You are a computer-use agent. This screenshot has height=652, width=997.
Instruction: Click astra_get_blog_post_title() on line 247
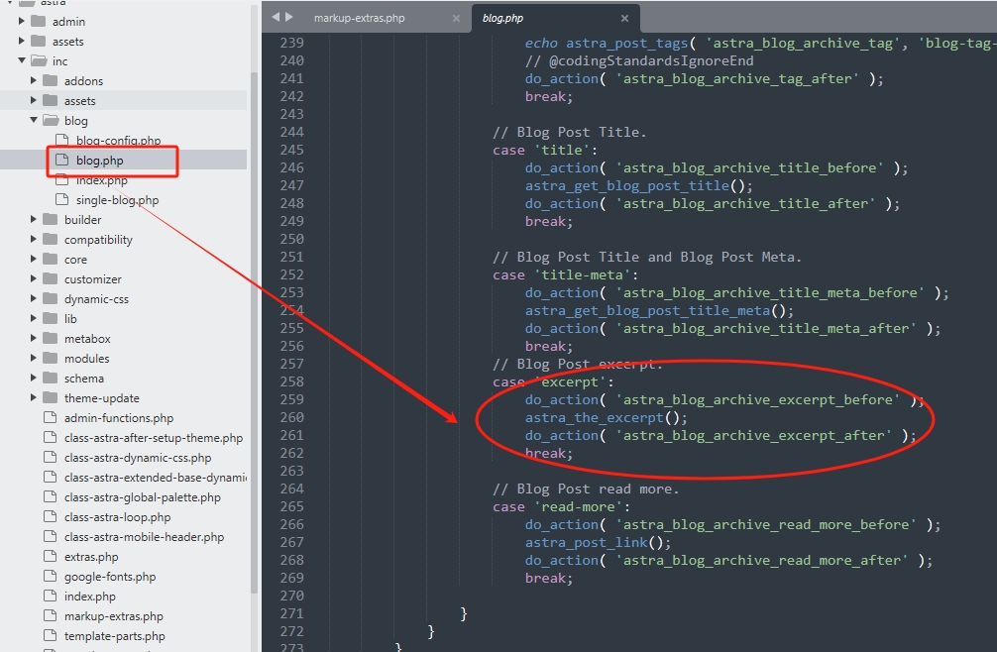coord(638,185)
